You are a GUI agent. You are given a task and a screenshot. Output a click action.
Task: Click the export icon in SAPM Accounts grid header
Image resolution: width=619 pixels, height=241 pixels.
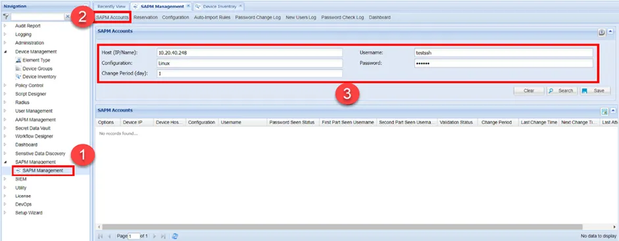pos(605,112)
